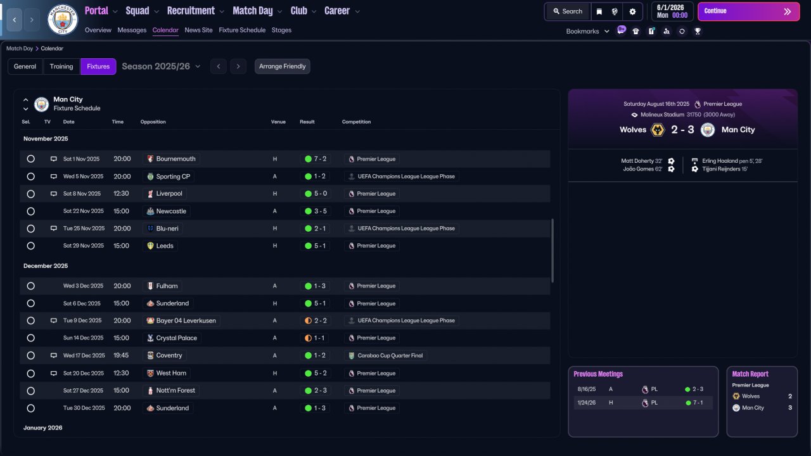Open the Overview sub-tab
The height and width of the screenshot is (456, 811).
click(98, 30)
